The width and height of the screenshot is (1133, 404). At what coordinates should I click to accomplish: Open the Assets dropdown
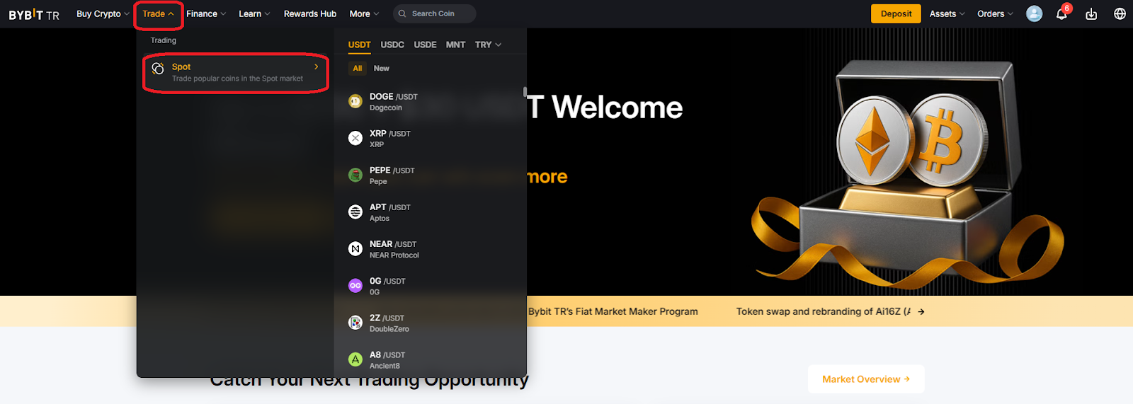coord(947,13)
